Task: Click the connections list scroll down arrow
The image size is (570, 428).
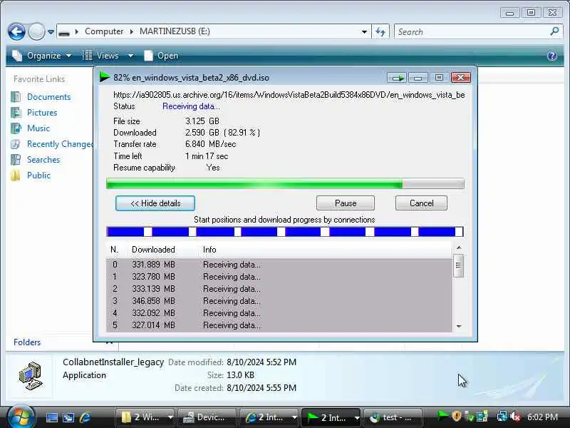Action: point(459,326)
